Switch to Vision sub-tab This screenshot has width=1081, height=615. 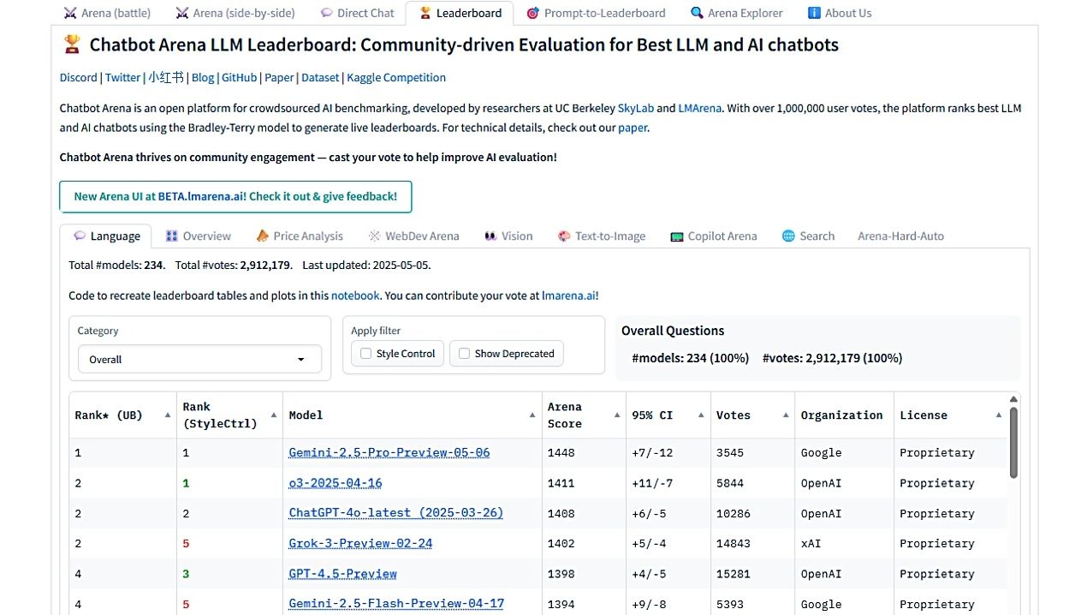point(508,236)
